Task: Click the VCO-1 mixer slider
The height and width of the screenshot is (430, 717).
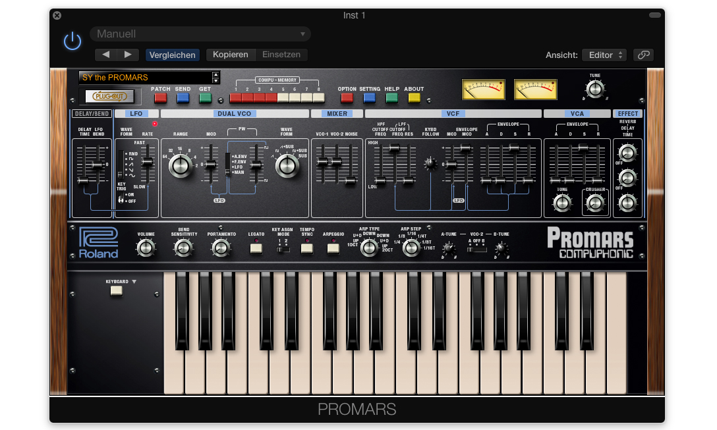Action: pos(322,162)
